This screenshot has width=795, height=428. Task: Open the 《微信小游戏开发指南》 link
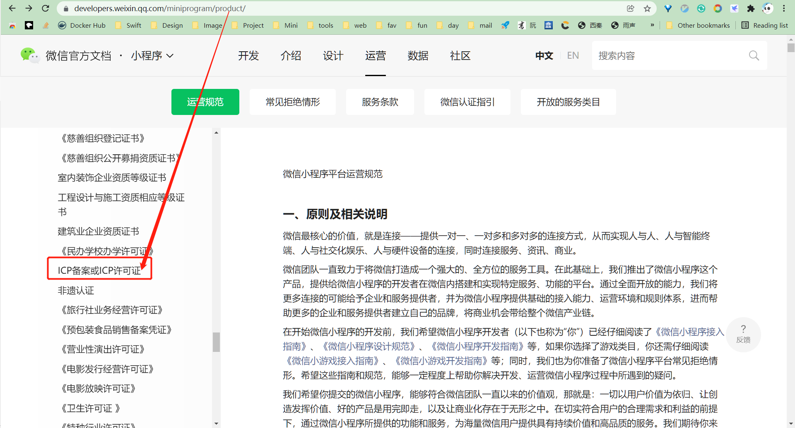441,361
